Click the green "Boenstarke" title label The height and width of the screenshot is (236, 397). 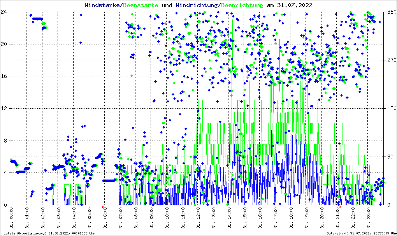(141, 5)
